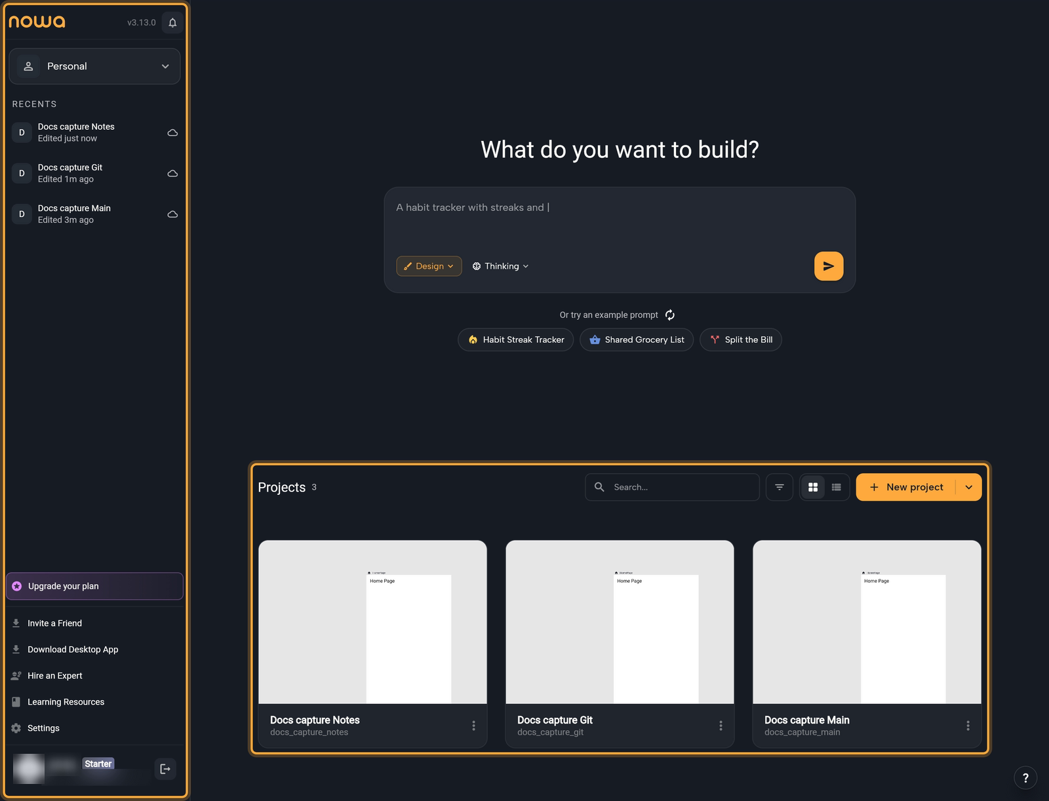The width and height of the screenshot is (1049, 801).
Task: Log out using the exit icon
Action: 165,769
